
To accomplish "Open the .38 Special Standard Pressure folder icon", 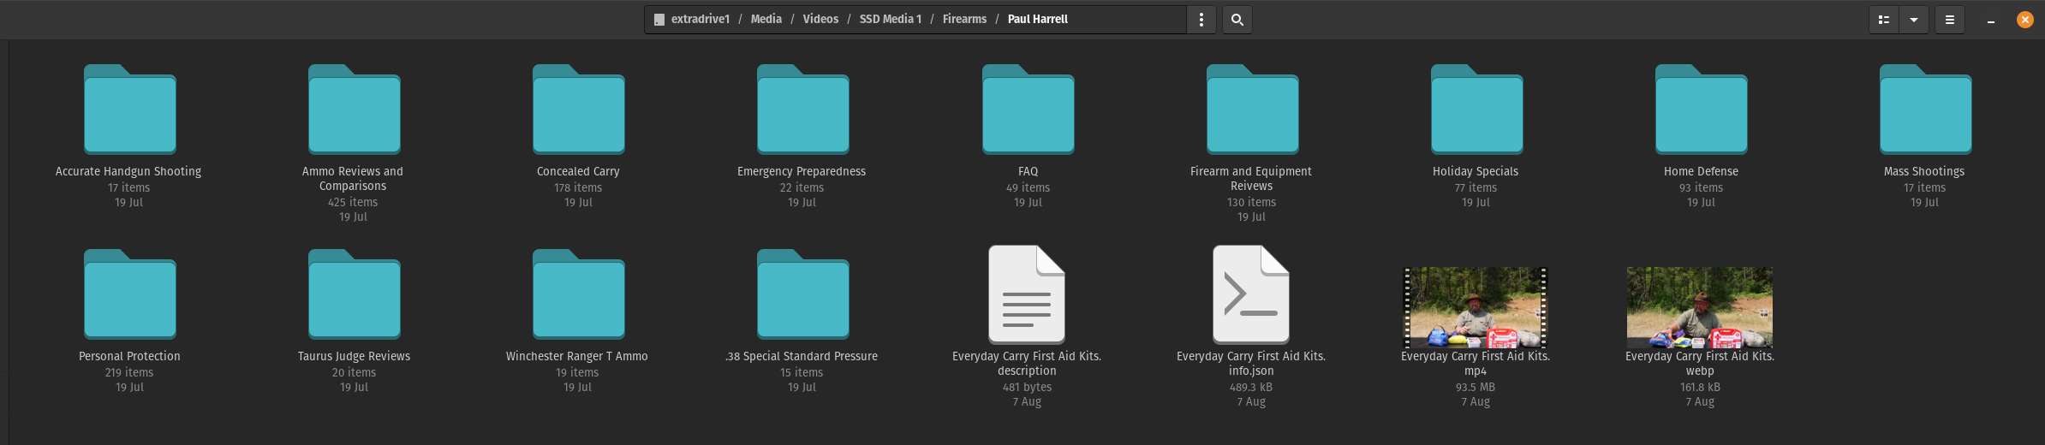I will [x=802, y=294].
